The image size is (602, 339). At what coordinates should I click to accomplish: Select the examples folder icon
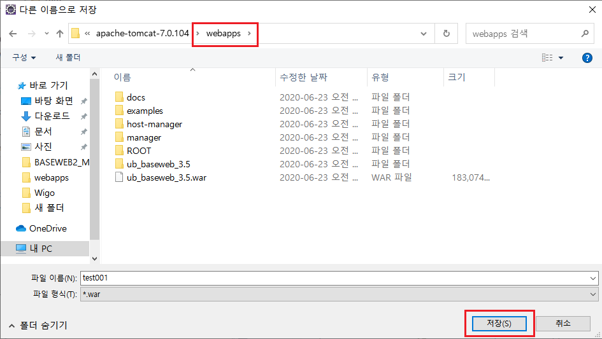click(x=119, y=110)
